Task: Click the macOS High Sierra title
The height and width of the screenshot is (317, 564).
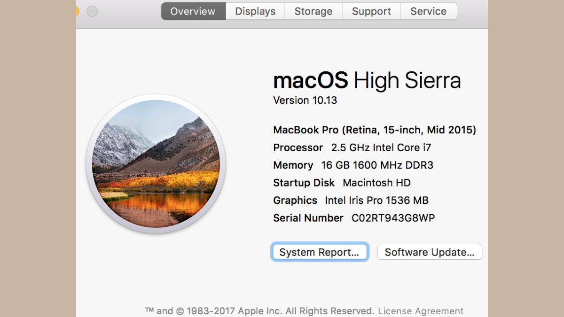Action: [367, 80]
